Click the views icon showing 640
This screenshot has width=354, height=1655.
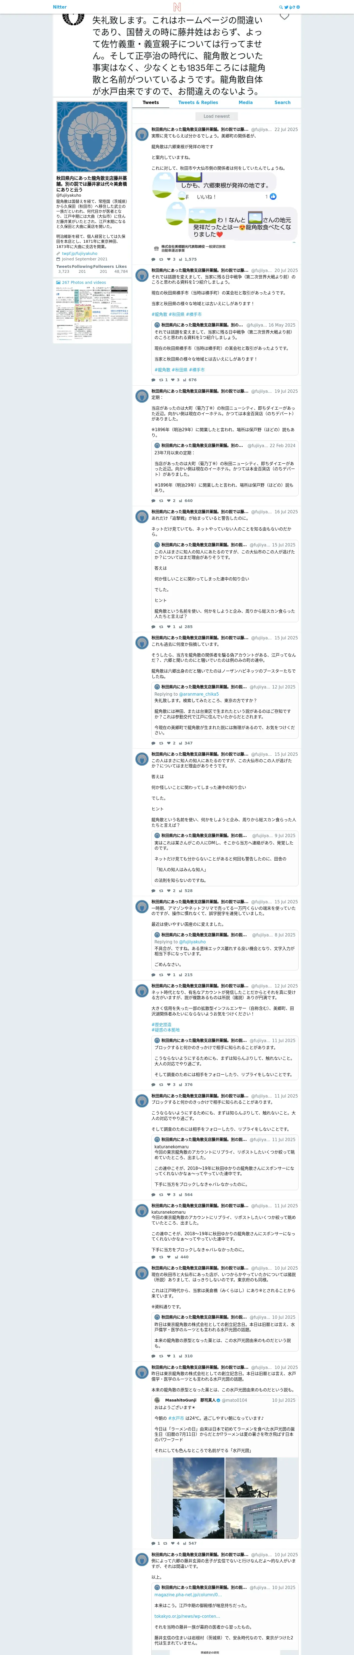click(181, 500)
